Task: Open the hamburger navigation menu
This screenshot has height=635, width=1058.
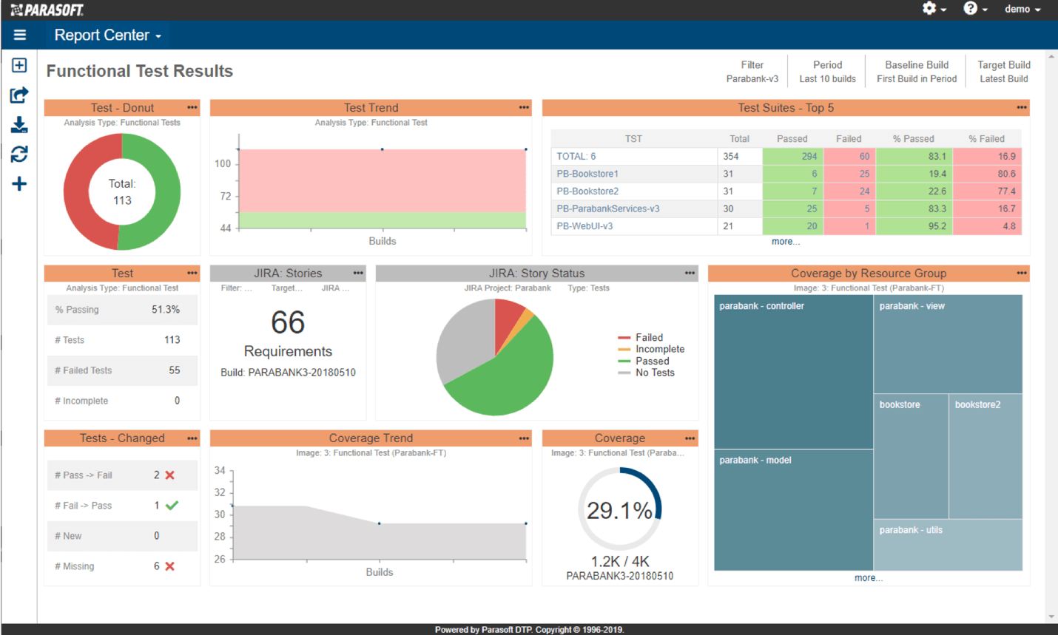Action: [x=20, y=35]
